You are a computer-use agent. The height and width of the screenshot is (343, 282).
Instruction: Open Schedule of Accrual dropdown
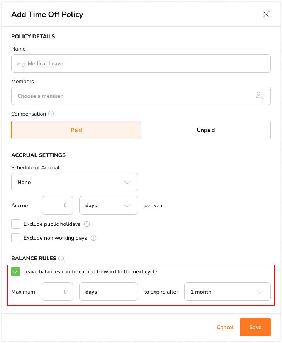click(75, 182)
